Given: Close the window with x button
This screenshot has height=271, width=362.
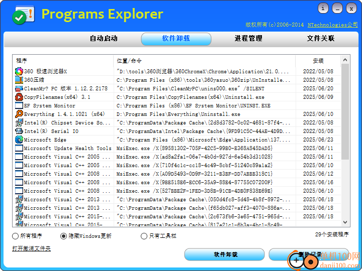Looking at the screenshot, I should tap(351, 9).
